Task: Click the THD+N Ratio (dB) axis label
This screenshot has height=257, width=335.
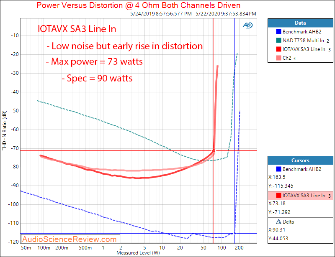Action: 4,130
